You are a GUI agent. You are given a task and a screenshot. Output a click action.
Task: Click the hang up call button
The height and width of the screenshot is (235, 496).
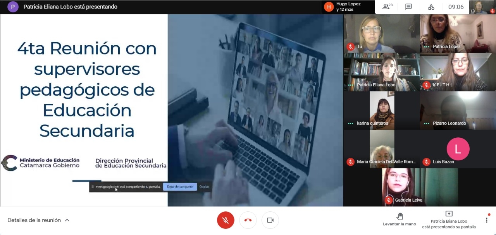click(248, 220)
